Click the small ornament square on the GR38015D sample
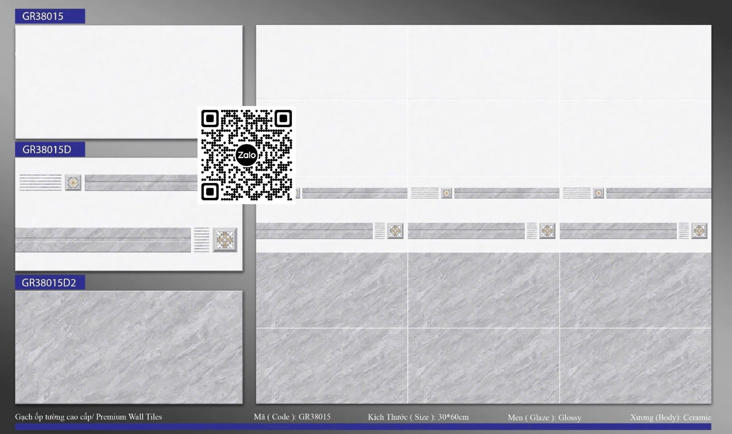This screenshot has width=732, height=434. tap(73, 183)
